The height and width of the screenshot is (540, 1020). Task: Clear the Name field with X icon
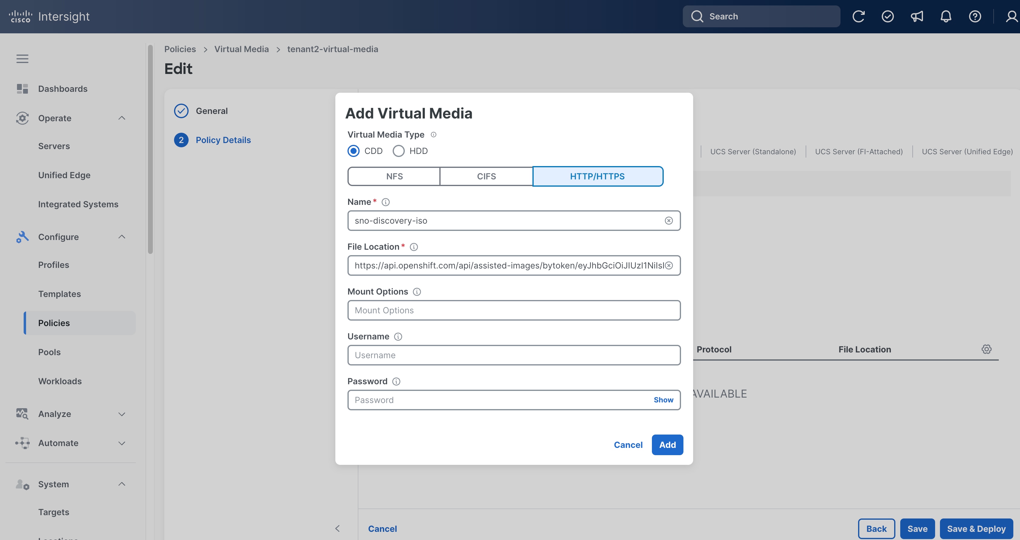point(669,220)
